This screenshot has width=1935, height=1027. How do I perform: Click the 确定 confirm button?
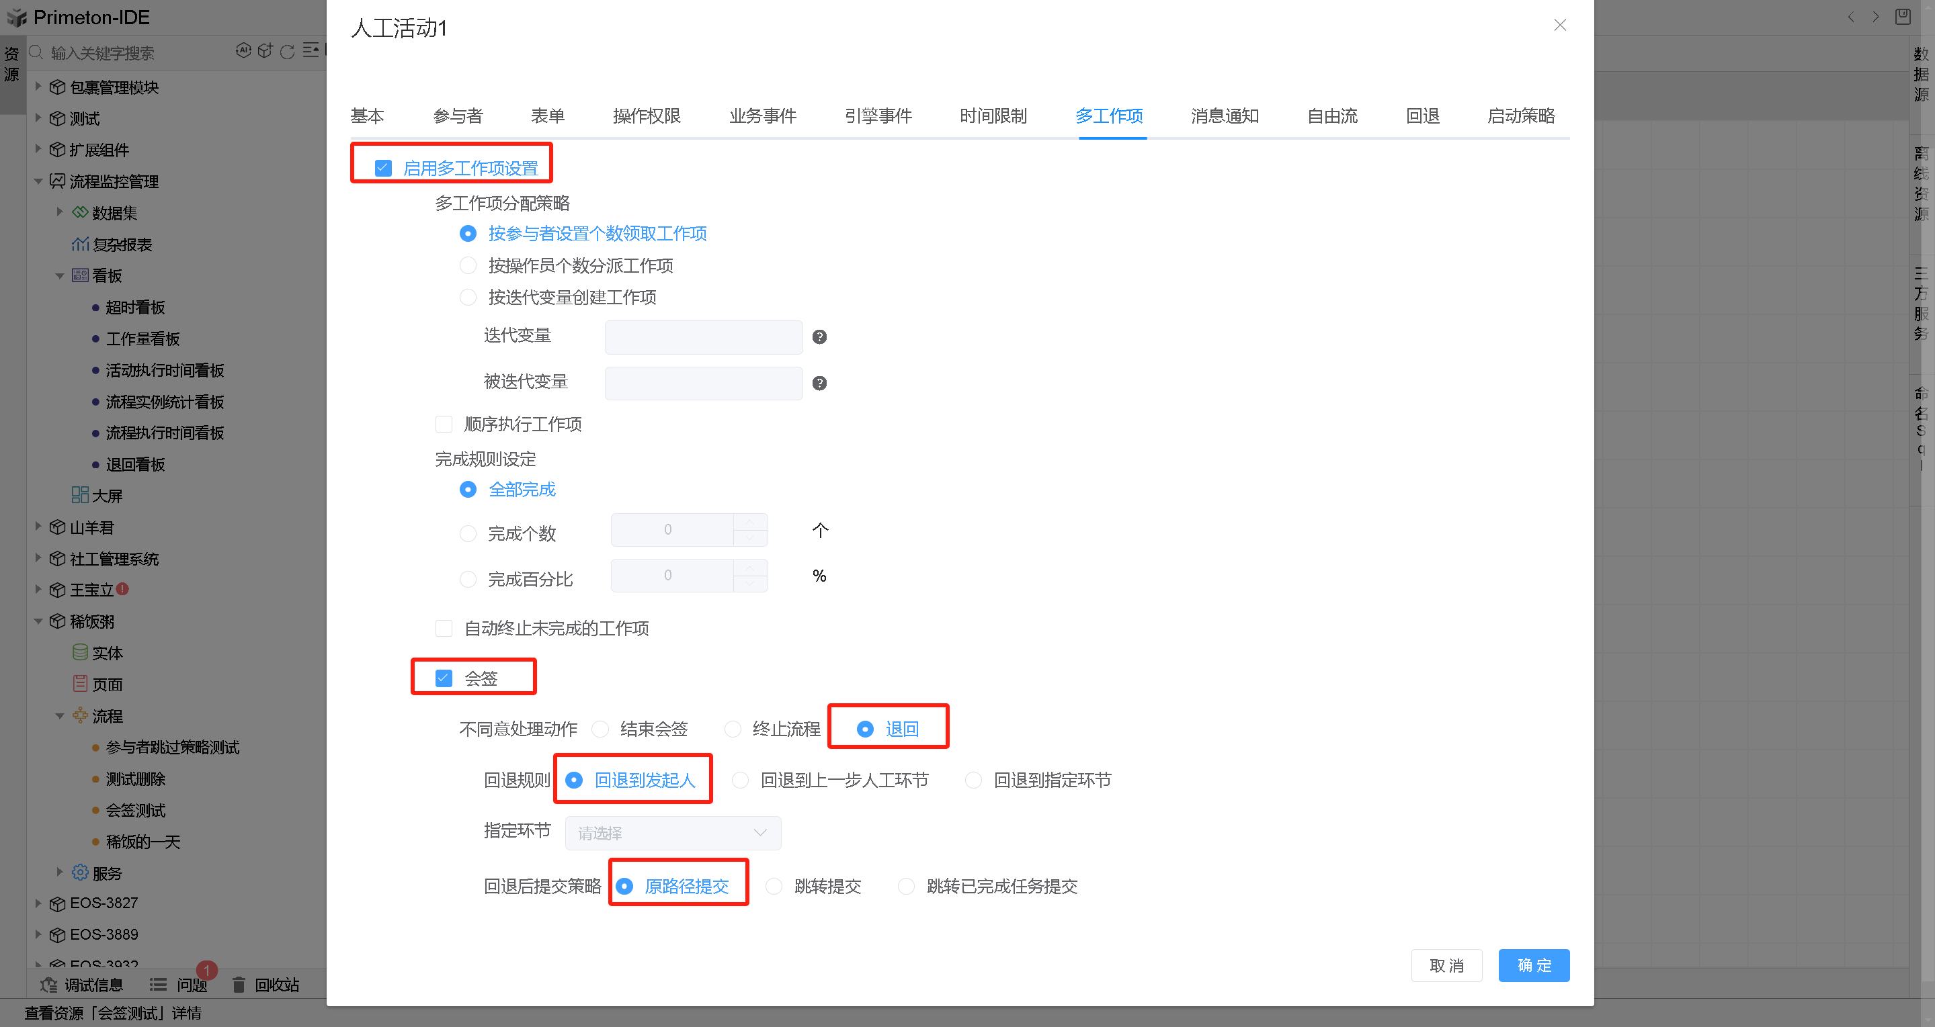[x=1533, y=965]
